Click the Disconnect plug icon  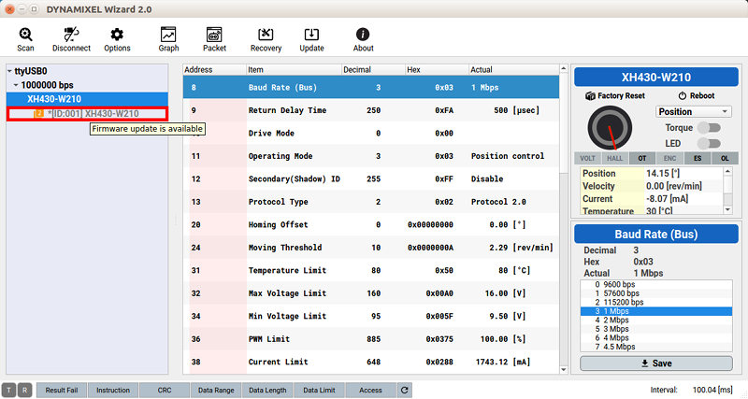(x=71, y=35)
